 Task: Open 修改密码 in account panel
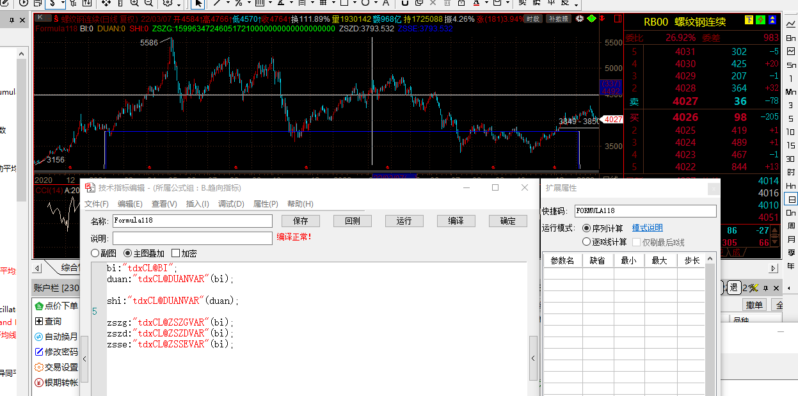[x=56, y=352]
